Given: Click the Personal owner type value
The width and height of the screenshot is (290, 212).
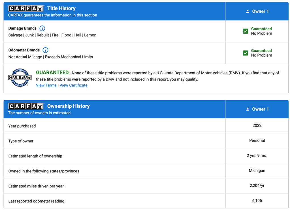Looking at the screenshot, I should tap(257, 140).
